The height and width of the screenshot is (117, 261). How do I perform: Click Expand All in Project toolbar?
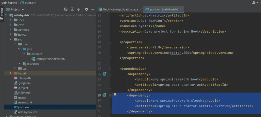point(72,9)
